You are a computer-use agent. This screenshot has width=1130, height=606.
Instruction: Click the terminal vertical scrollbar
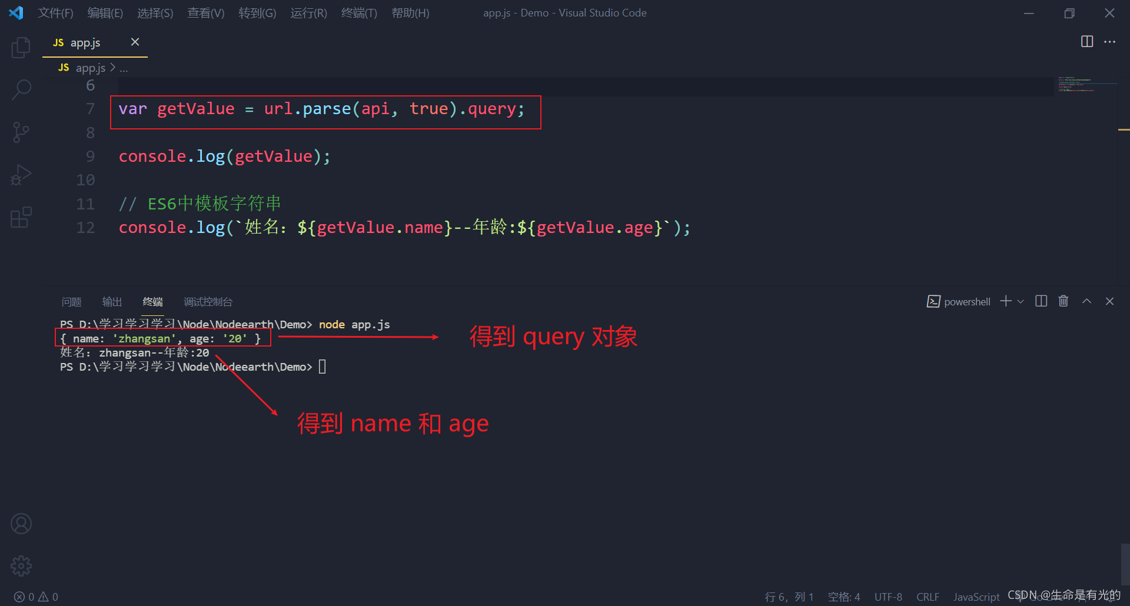tap(1125, 565)
